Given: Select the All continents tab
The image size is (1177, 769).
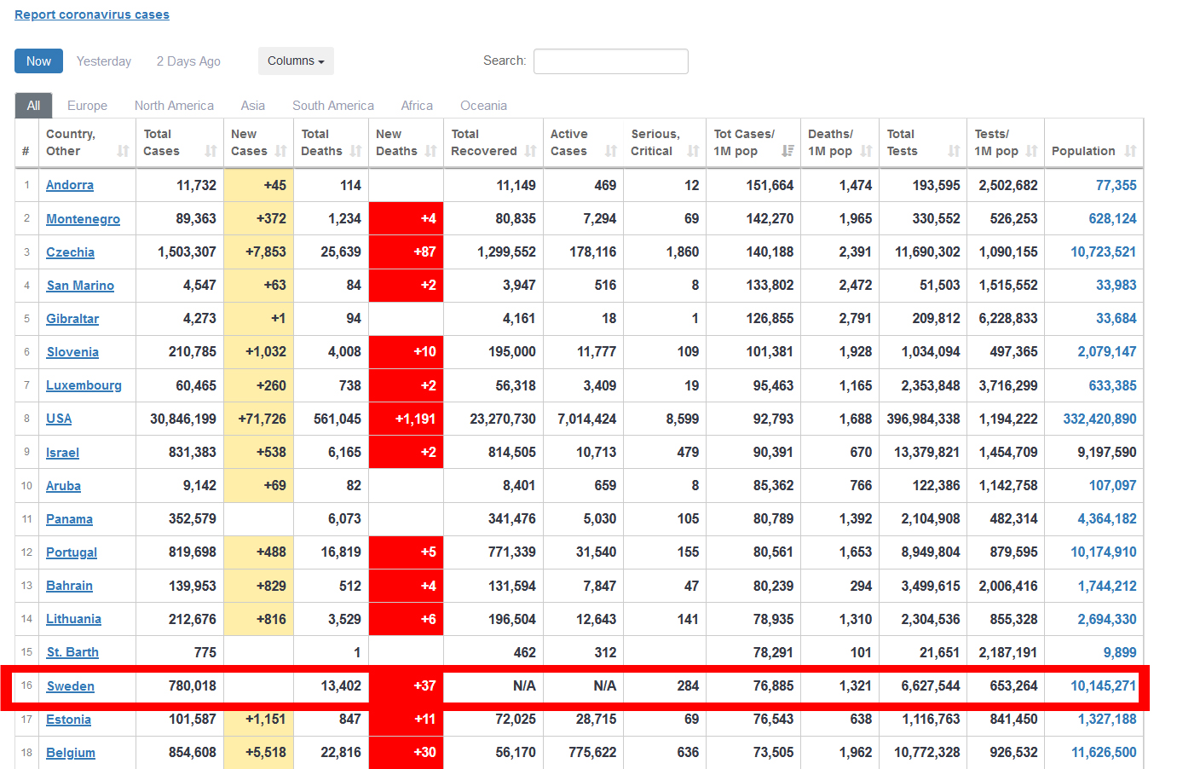Looking at the screenshot, I should (33, 106).
